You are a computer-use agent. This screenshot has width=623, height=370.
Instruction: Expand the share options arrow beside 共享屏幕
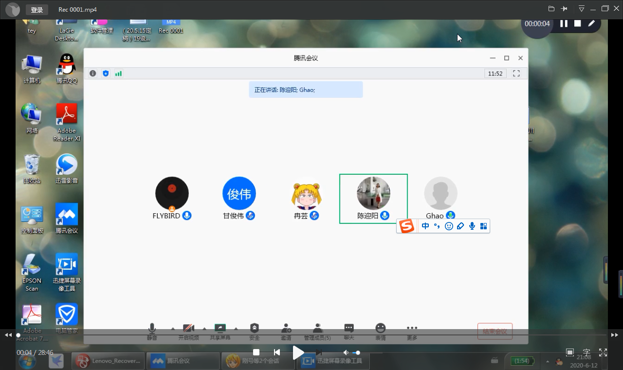(236, 329)
